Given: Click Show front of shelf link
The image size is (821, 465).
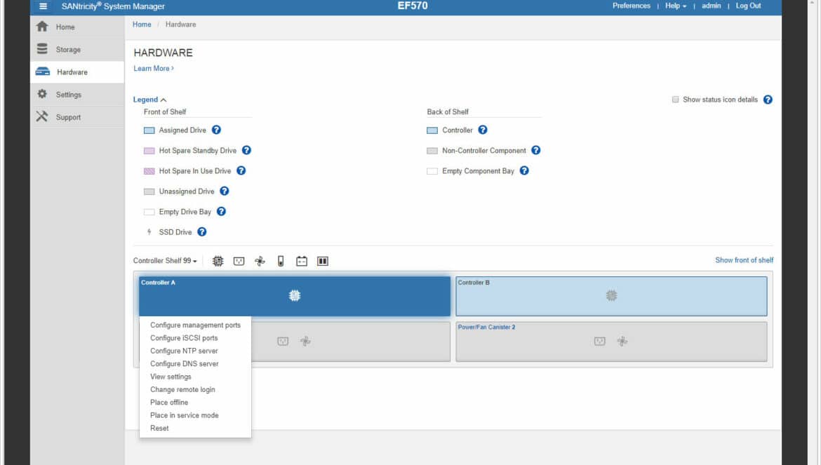Looking at the screenshot, I should 744,260.
